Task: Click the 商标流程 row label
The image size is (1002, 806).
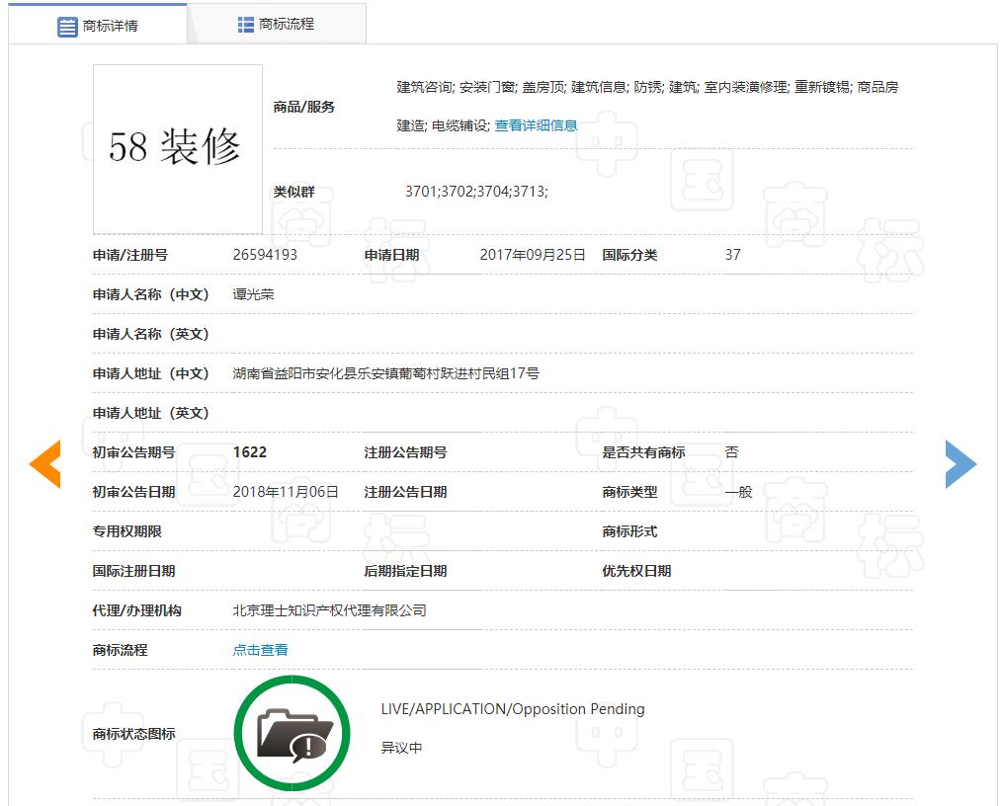Action: (121, 650)
